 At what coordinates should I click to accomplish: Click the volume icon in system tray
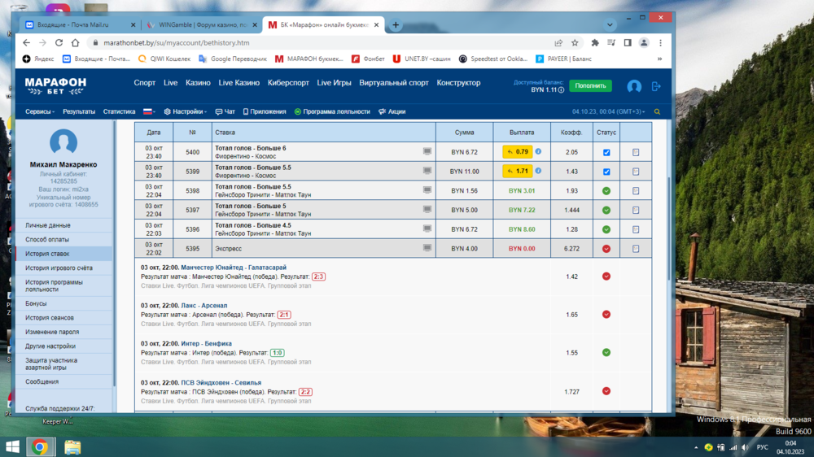[x=746, y=447]
